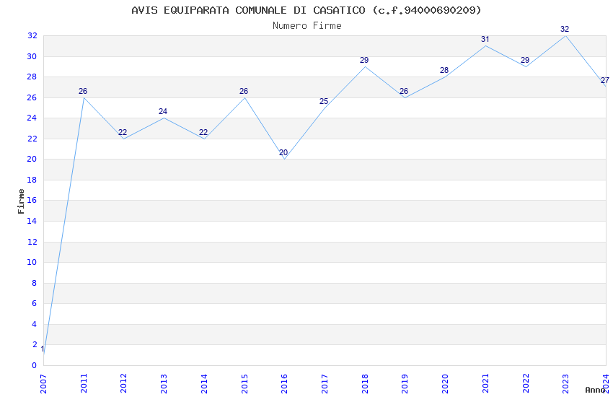613x397 pixels.
Task: Select the 2022 data point labeled 29
Action: (x=525, y=60)
